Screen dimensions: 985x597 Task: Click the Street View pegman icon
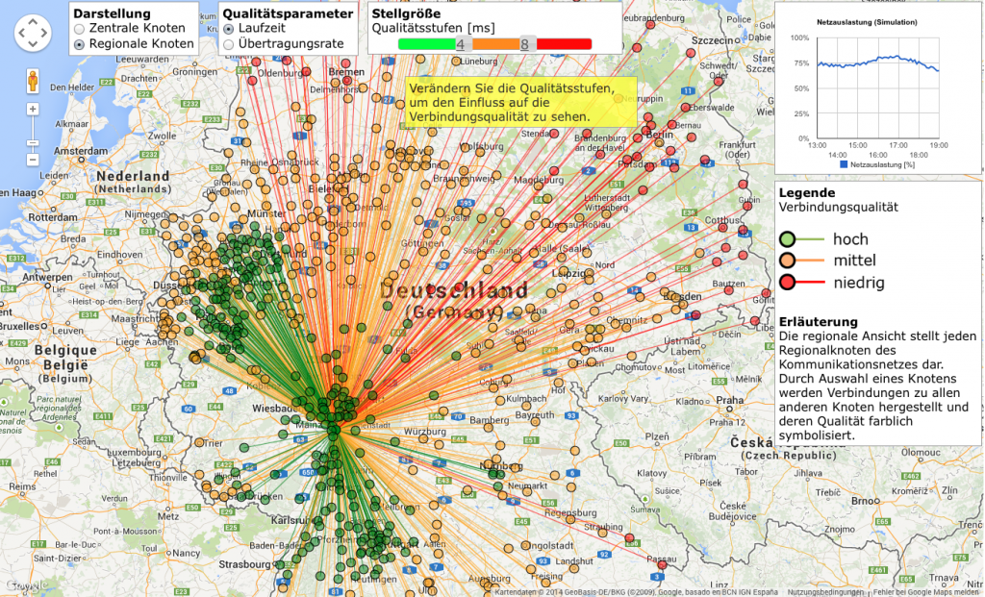coord(33,81)
